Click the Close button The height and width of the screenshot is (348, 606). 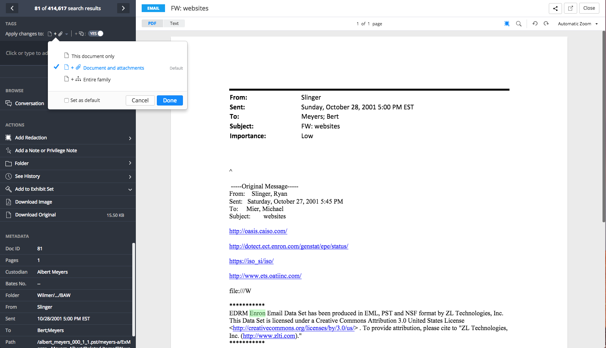pyautogui.click(x=589, y=8)
